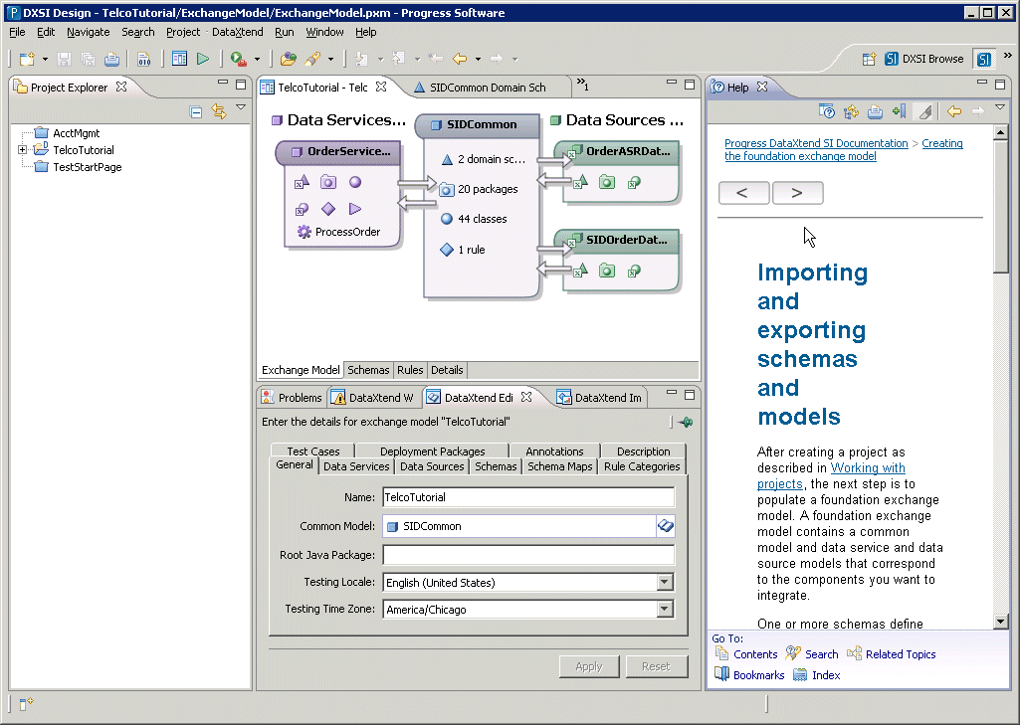The width and height of the screenshot is (1020, 725).
Task: Open the New wizard dropdown arrow
Action: [45, 59]
